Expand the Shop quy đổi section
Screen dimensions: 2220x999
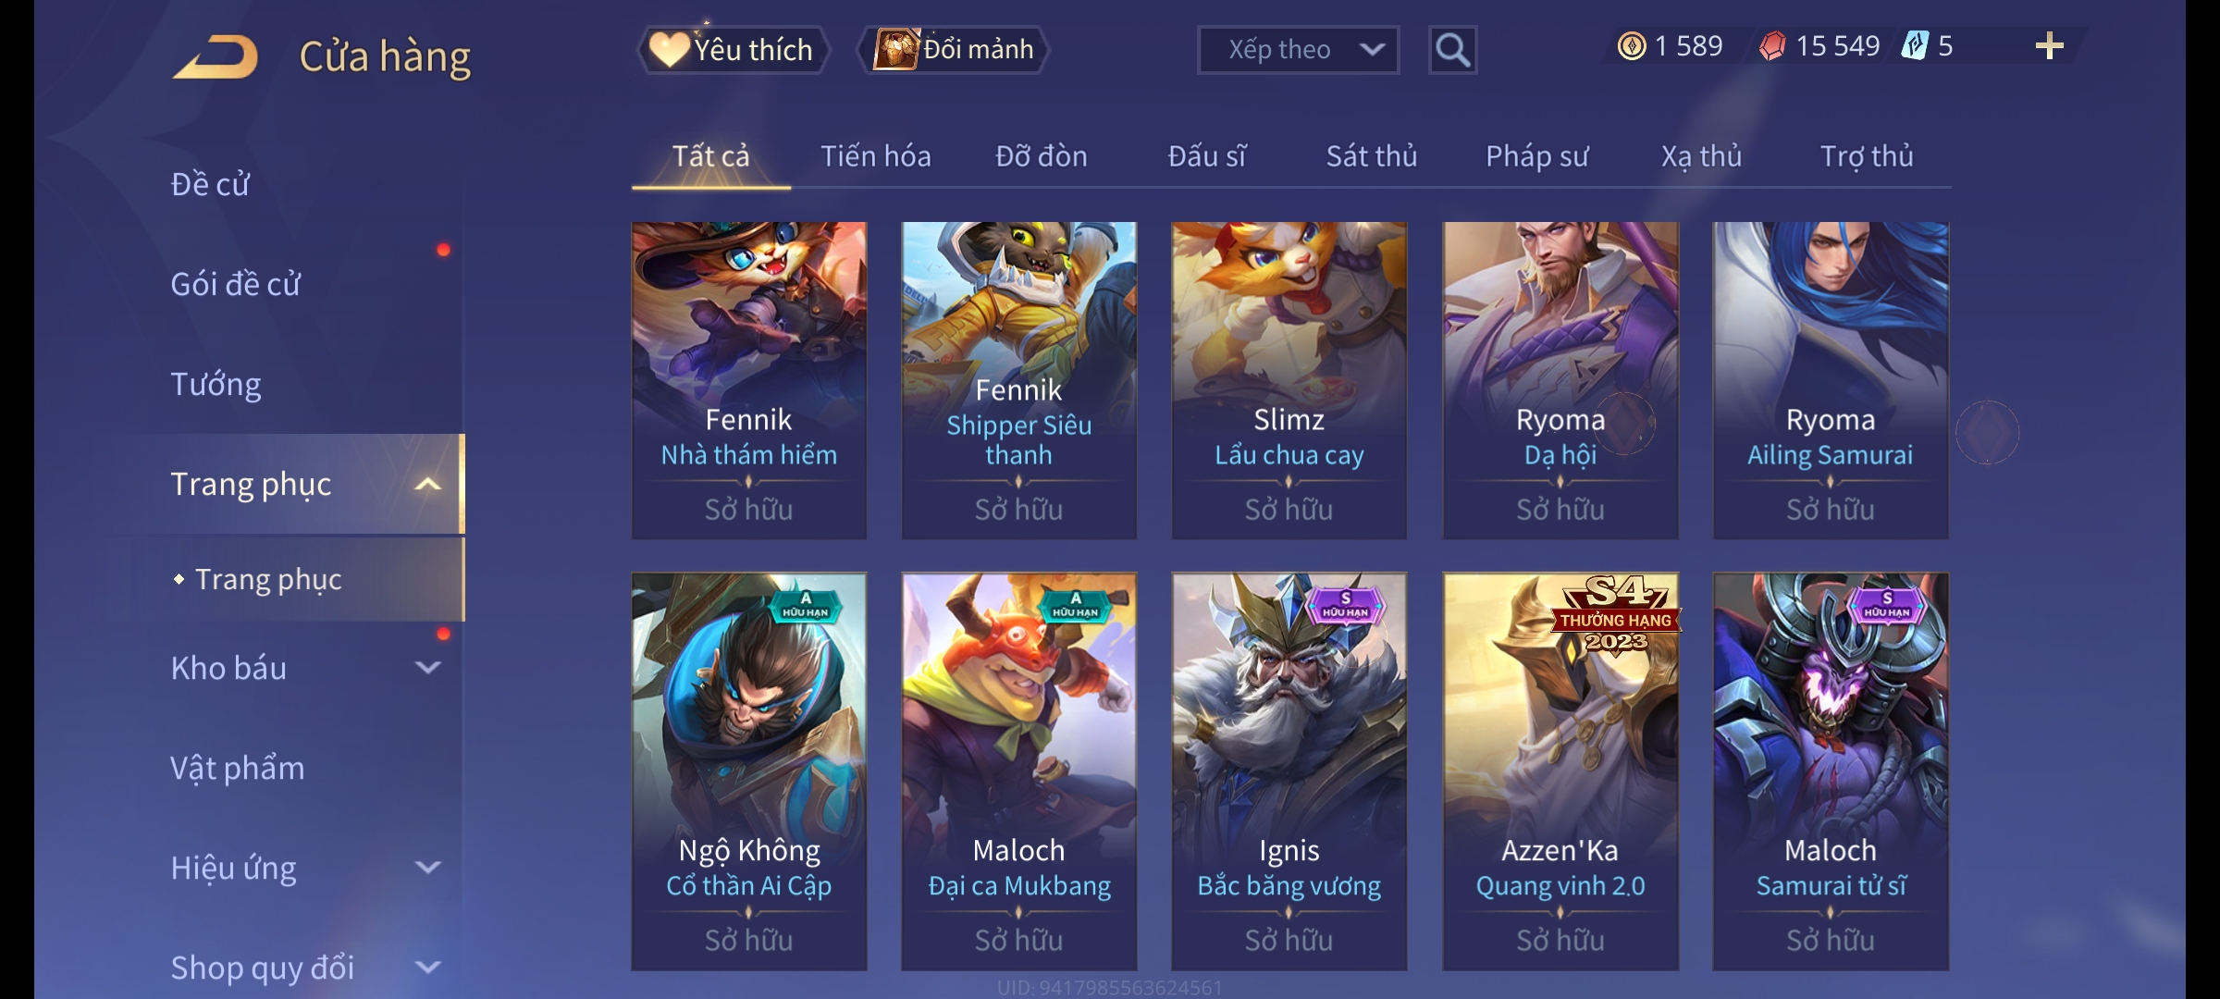[x=427, y=968]
